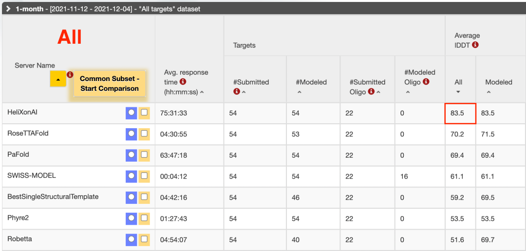The image size is (526, 251).
Task: Click info icon beside #Modeled Oligo
Action: pos(426,82)
